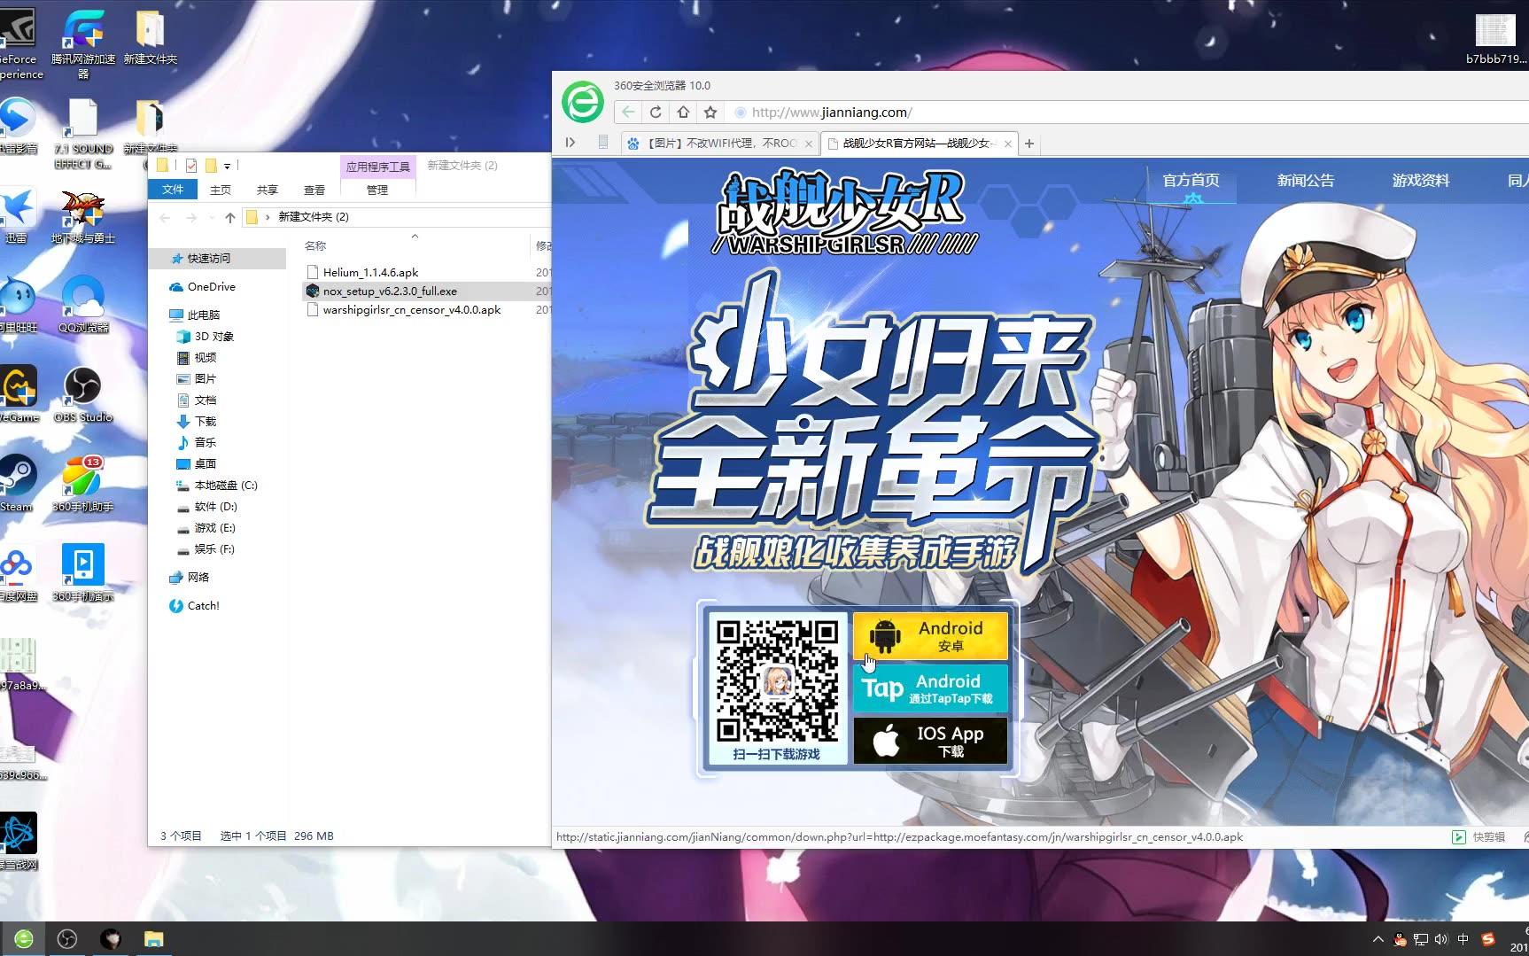Go up one folder level in Explorer
The image size is (1529, 956).
point(230,217)
